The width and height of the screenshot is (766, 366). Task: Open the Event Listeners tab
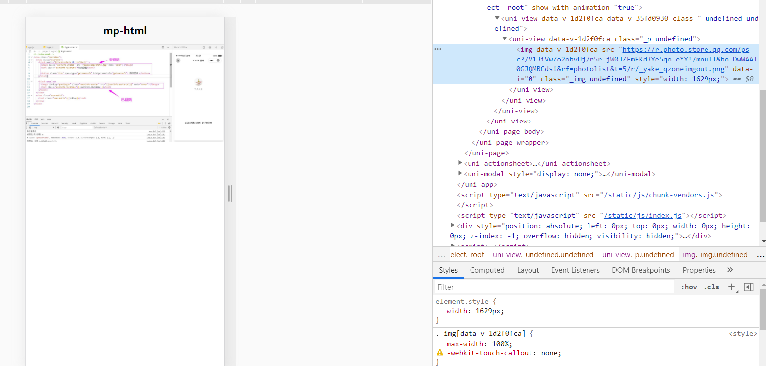575,270
